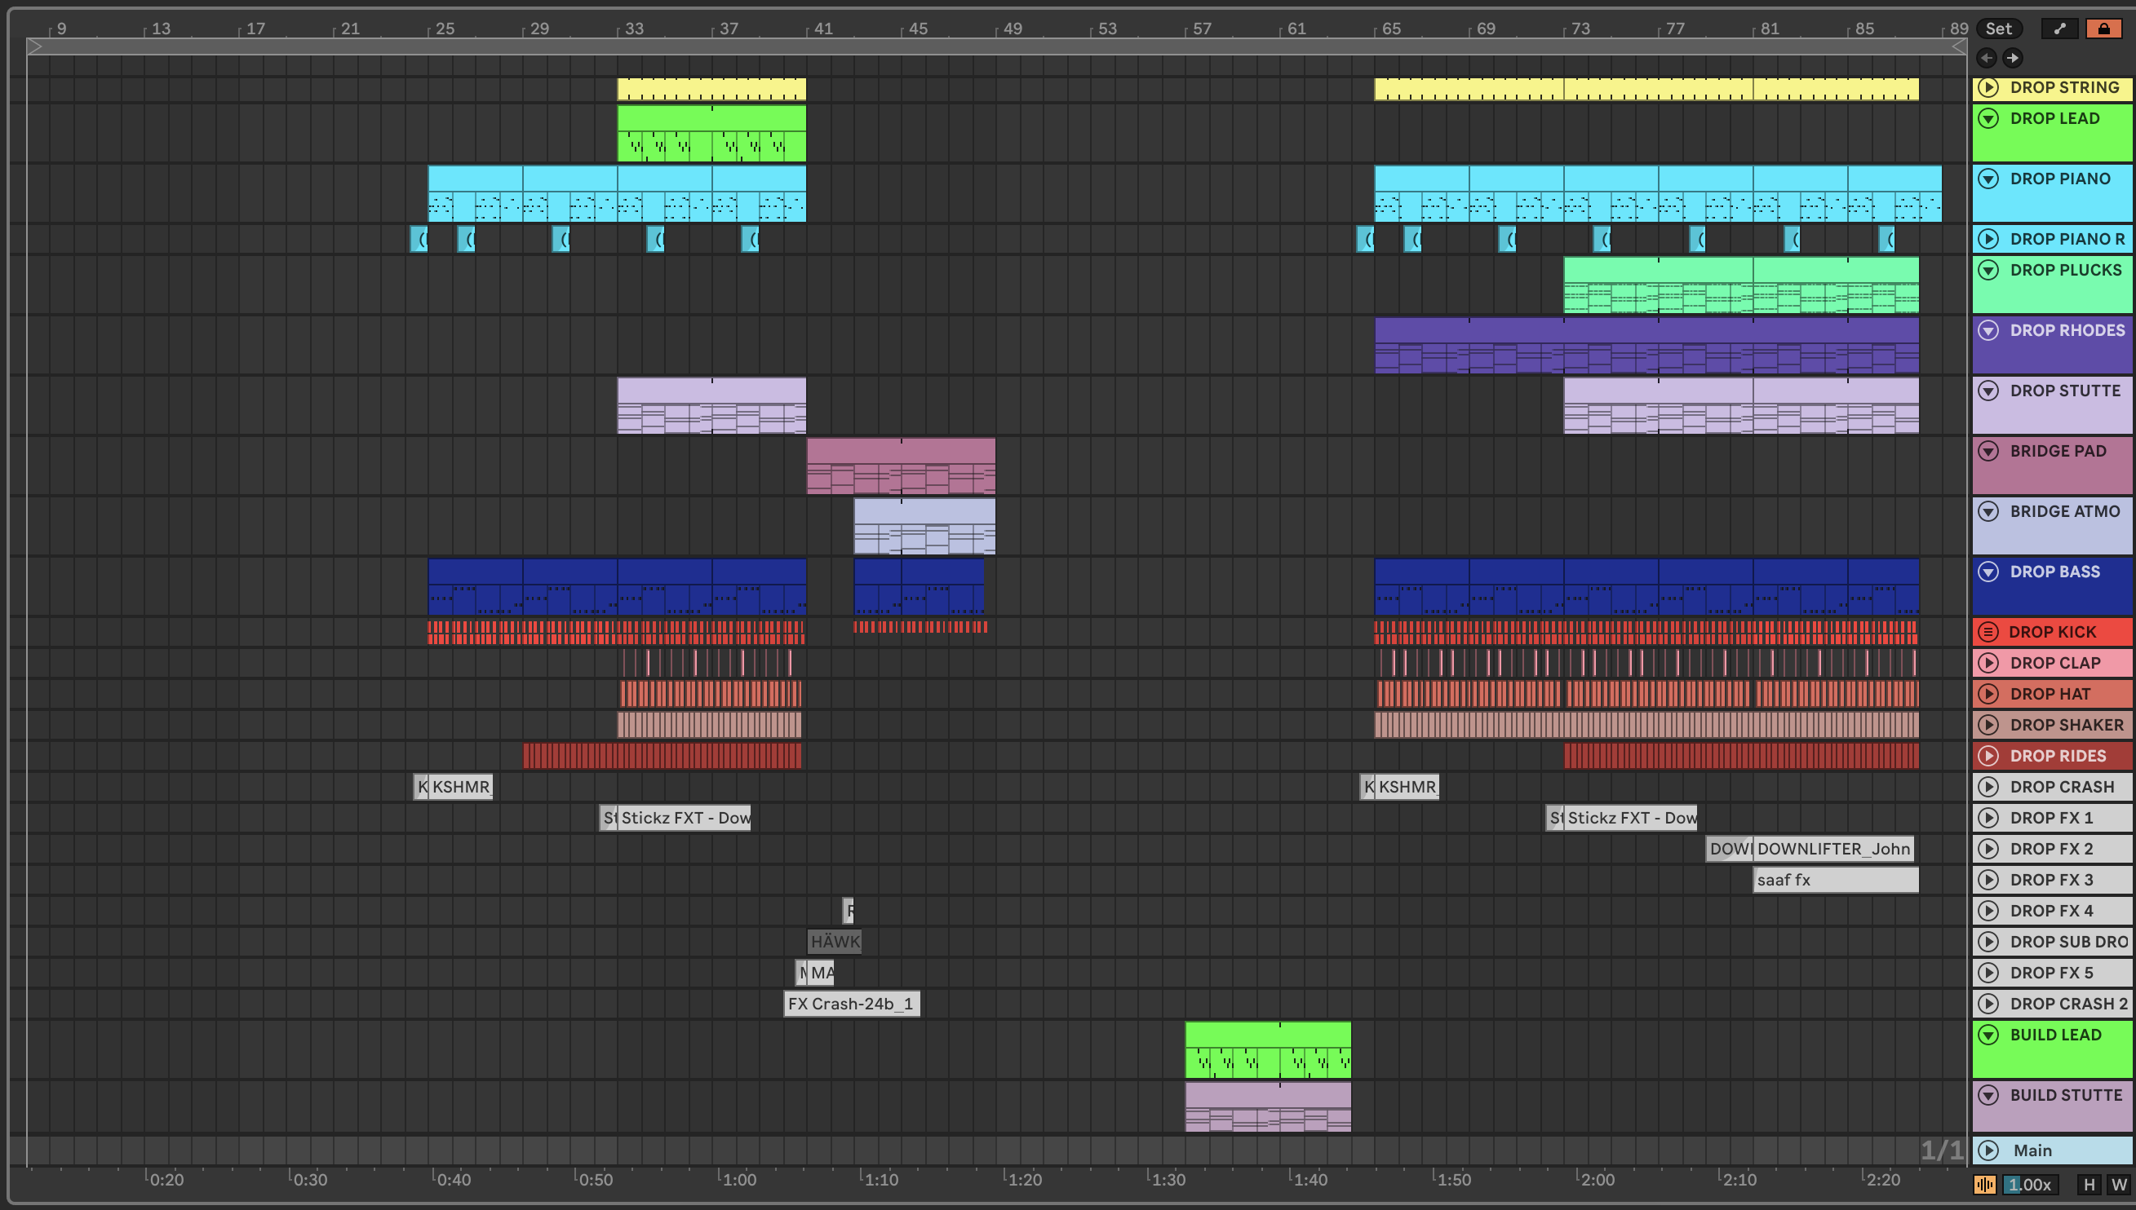
Task: Collapse the BRIDGE PAD track
Action: [1988, 451]
